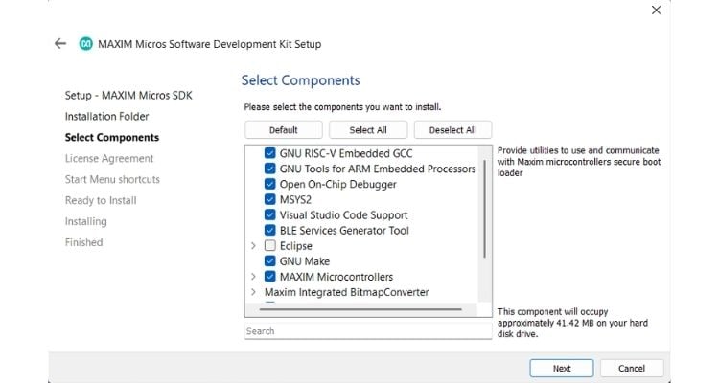This screenshot has width=719, height=383.
Task: Focus the component Search field
Action: 368,331
